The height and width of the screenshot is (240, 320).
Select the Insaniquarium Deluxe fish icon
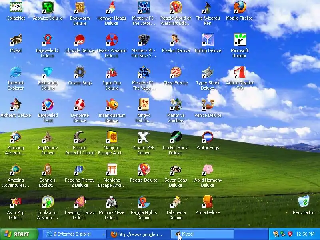click(112, 105)
